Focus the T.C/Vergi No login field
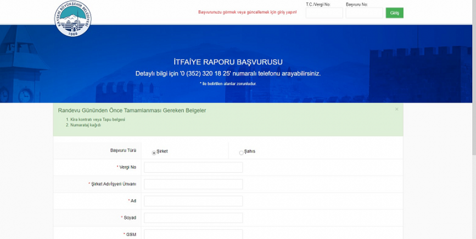The width and height of the screenshot is (476, 239). tap(324, 13)
